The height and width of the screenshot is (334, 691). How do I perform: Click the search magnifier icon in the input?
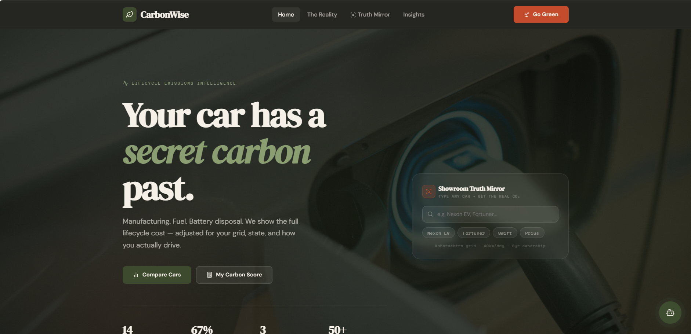430,214
